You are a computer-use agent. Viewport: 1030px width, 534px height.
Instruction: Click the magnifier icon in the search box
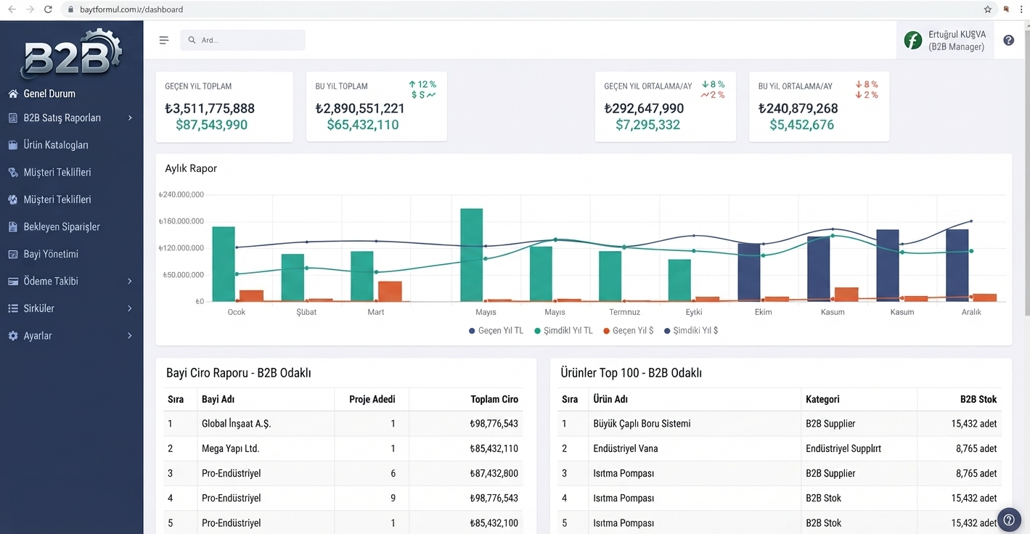click(192, 40)
